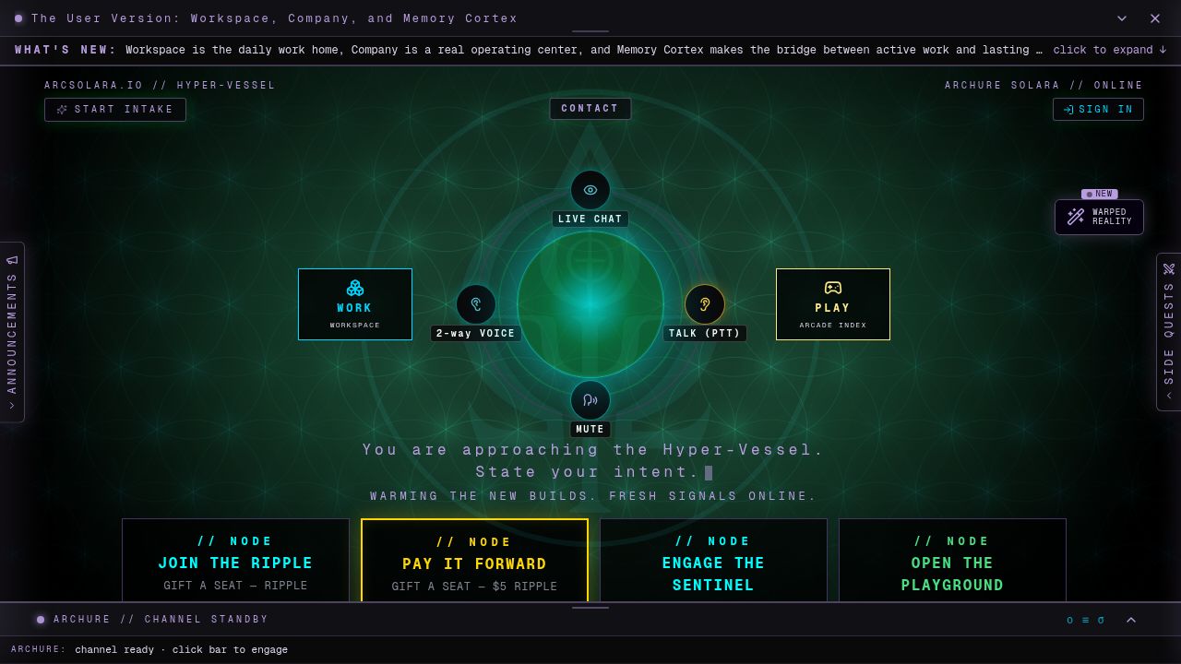The width and height of the screenshot is (1181, 664).
Task: Click the 'ARCHURE // CHANNEL STANDBY' label
Action: [161, 620]
